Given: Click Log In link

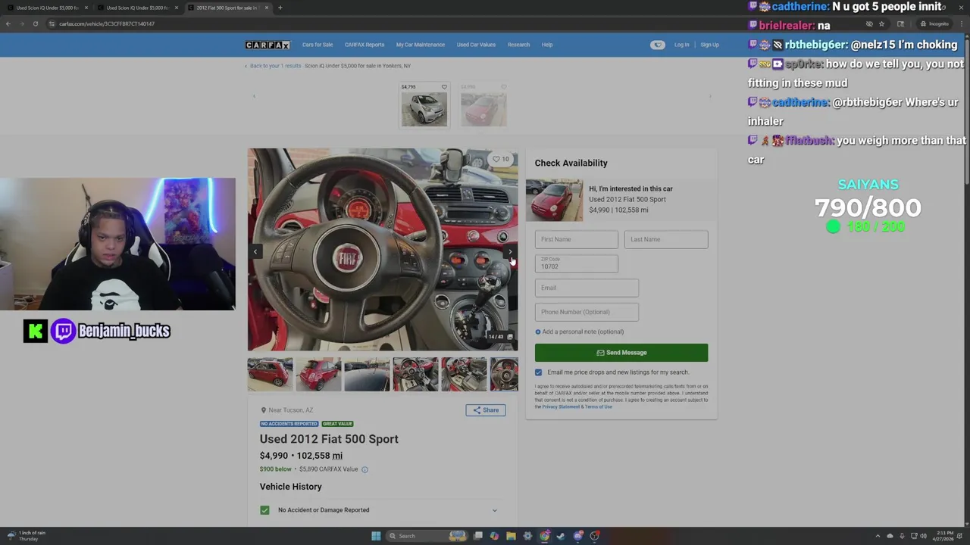Looking at the screenshot, I should [x=682, y=45].
